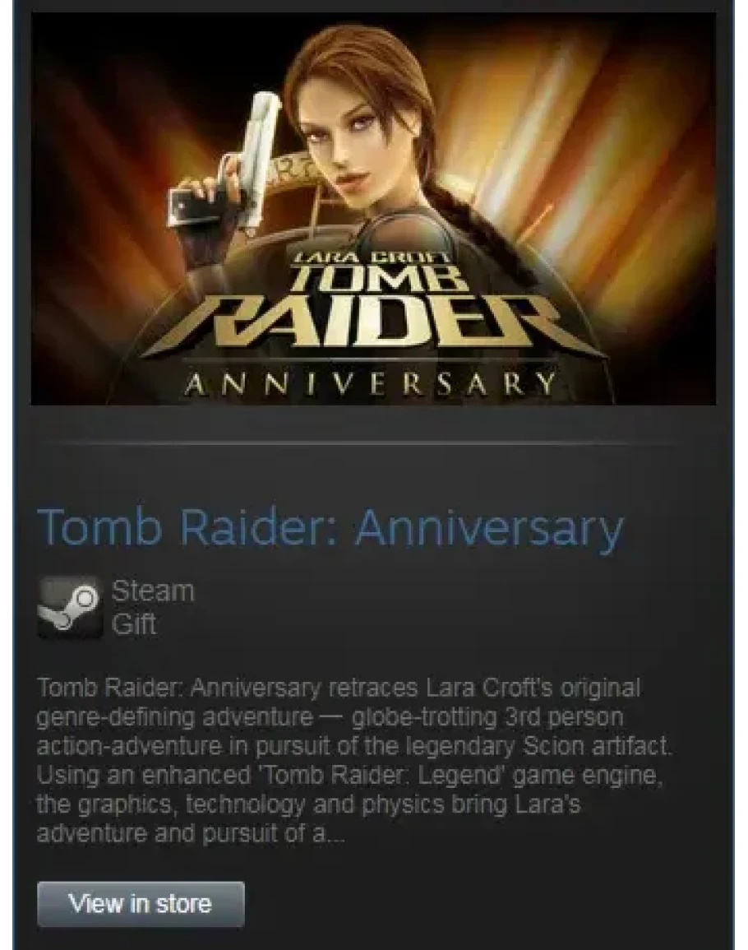
Task: Click the Steam logo icon
Action: click(70, 607)
